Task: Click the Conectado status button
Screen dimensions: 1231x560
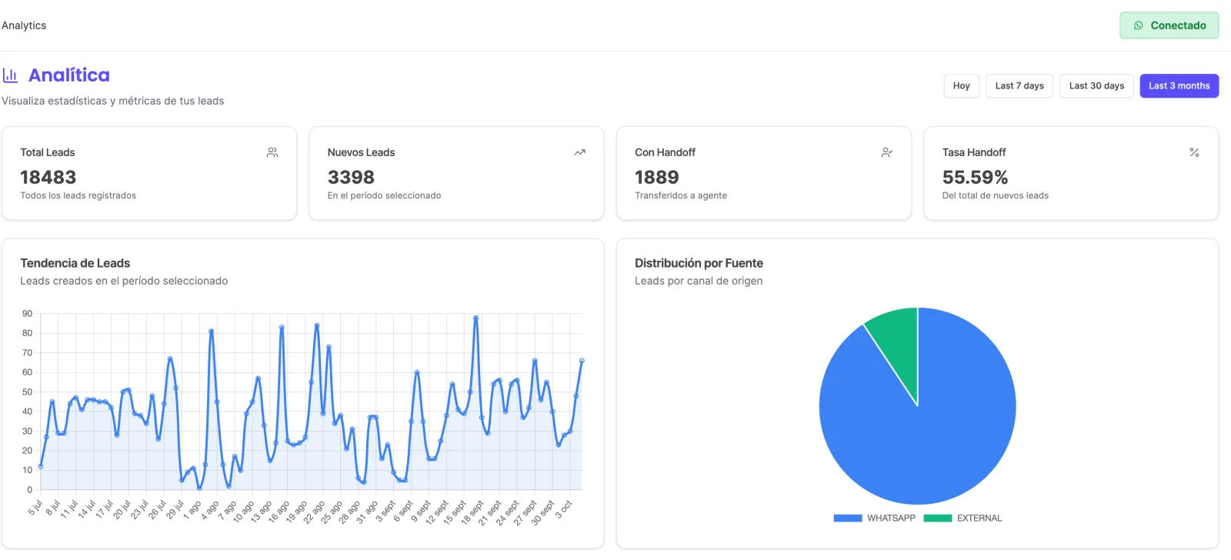Action: click(1169, 25)
